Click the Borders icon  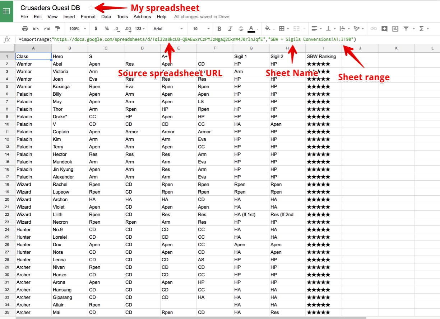pyautogui.click(x=282, y=28)
